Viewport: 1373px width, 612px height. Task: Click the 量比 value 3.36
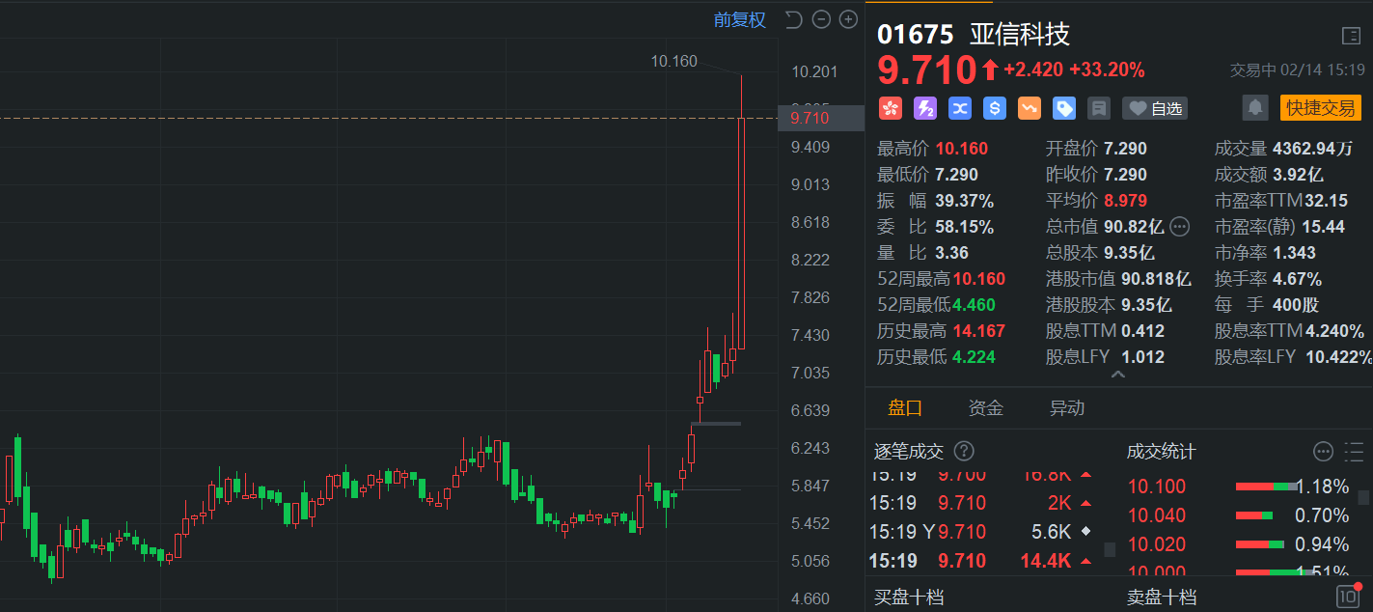[x=952, y=253]
